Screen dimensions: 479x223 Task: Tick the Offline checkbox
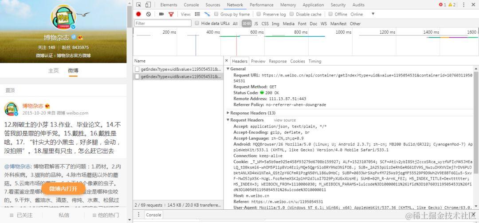330,14
